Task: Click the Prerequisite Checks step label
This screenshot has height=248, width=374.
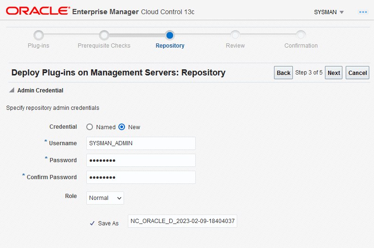Action: click(x=104, y=46)
